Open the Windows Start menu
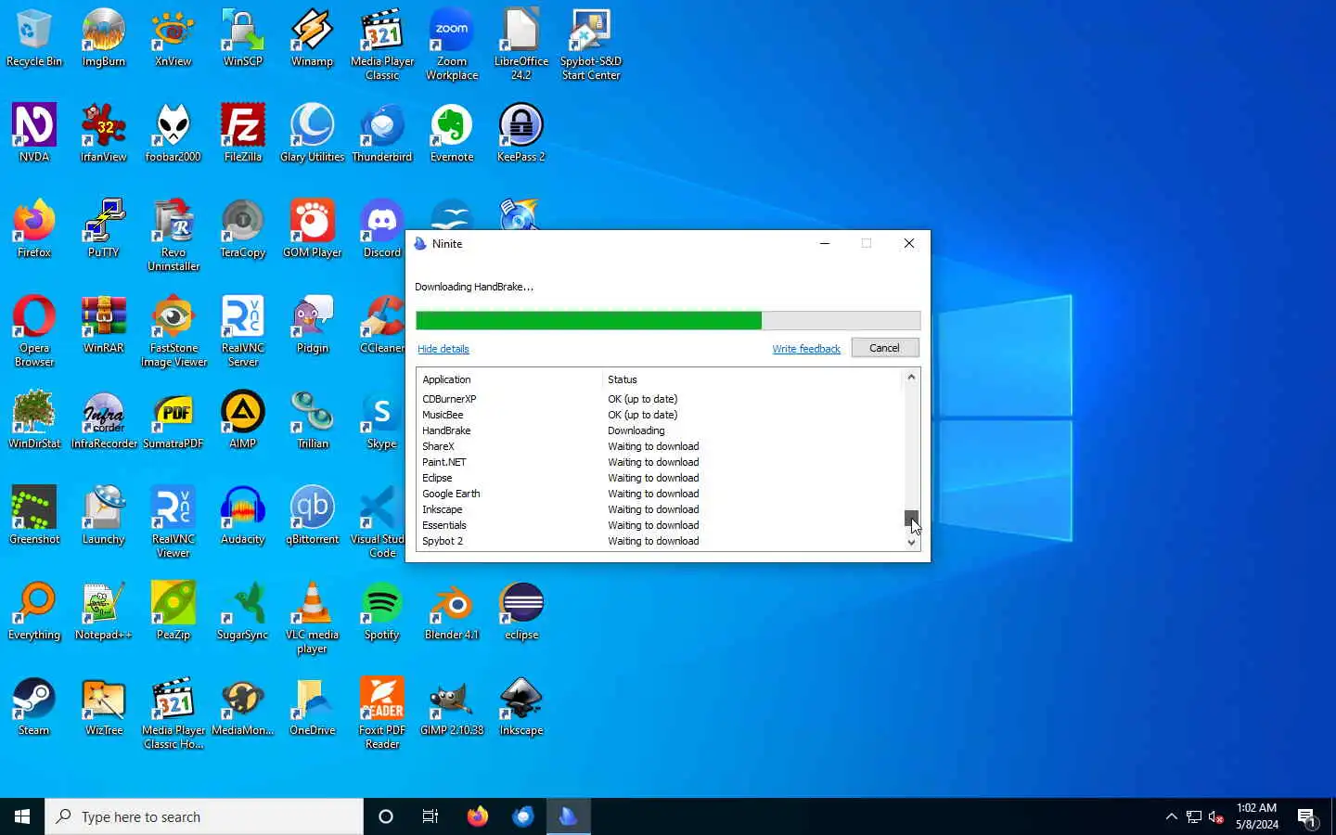Screen dimensions: 1336x835 click(x=22, y=816)
